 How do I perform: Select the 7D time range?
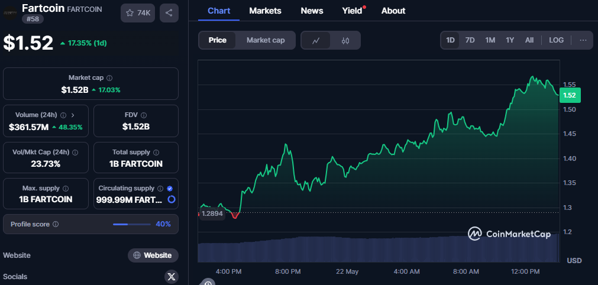pyautogui.click(x=470, y=40)
